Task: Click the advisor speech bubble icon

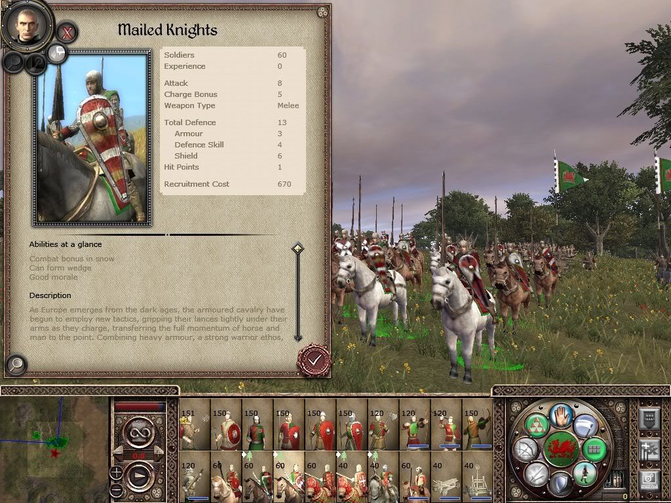Action: pos(56,53)
